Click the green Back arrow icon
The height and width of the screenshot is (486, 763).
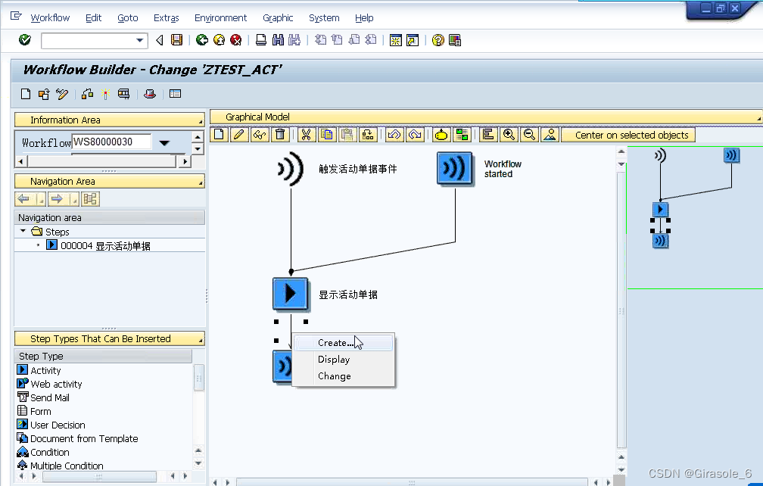[202, 40]
